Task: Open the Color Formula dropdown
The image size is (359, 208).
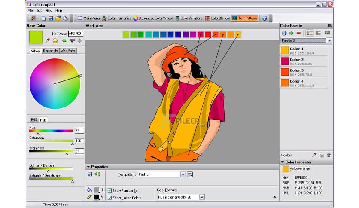Action: tap(202, 197)
